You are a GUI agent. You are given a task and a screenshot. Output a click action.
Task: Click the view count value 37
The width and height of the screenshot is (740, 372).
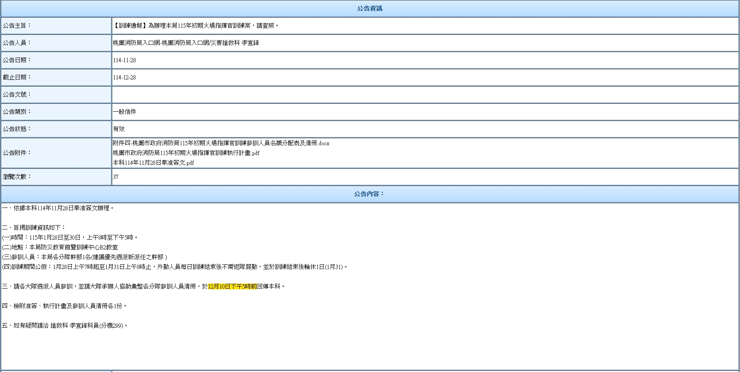[x=116, y=177]
